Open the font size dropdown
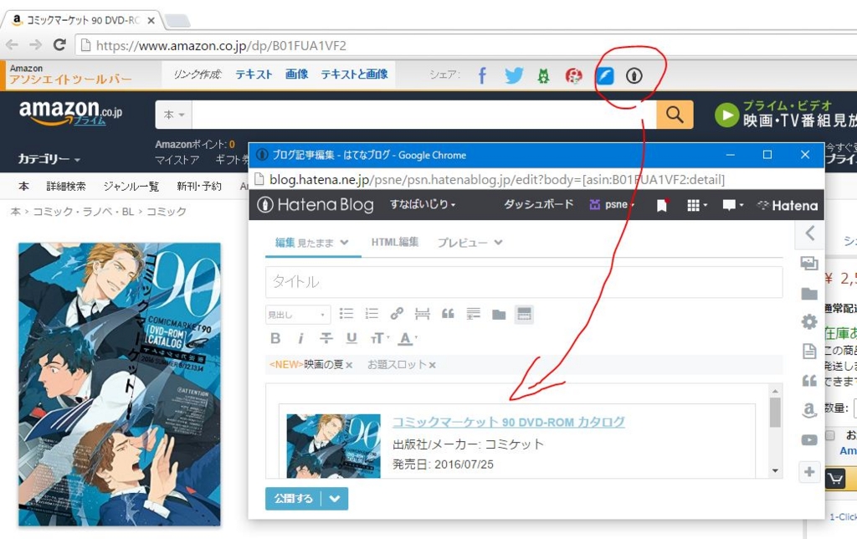Image resolution: width=857 pixels, height=539 pixels. (379, 338)
